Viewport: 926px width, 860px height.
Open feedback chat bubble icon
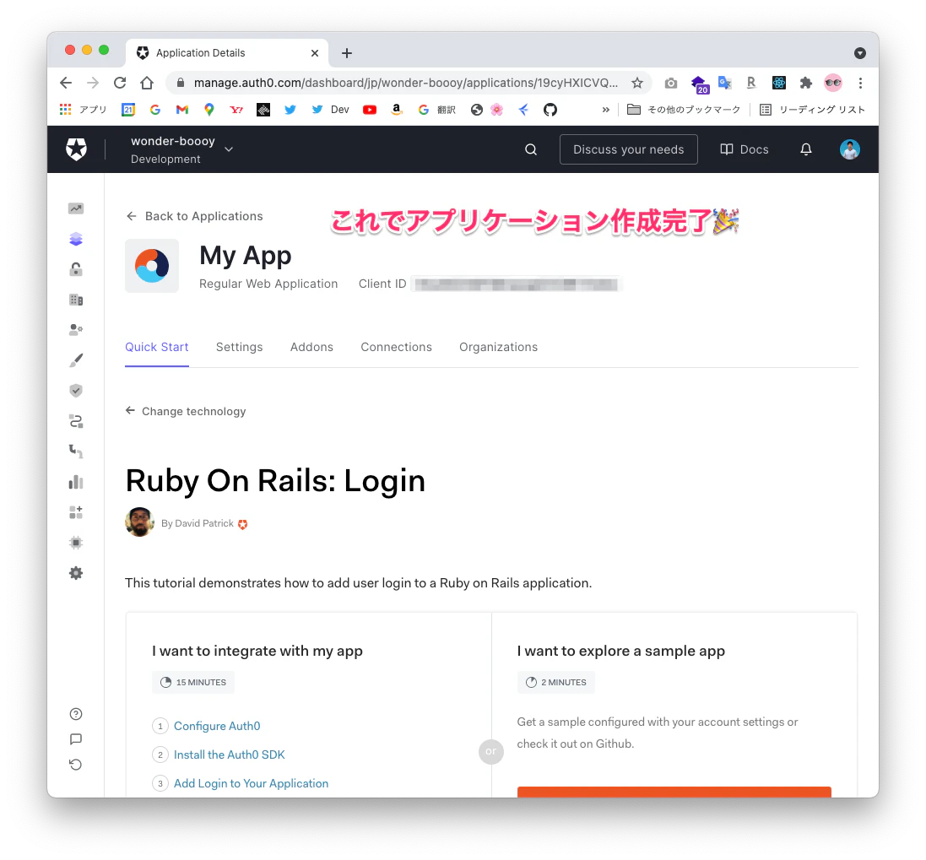76,739
